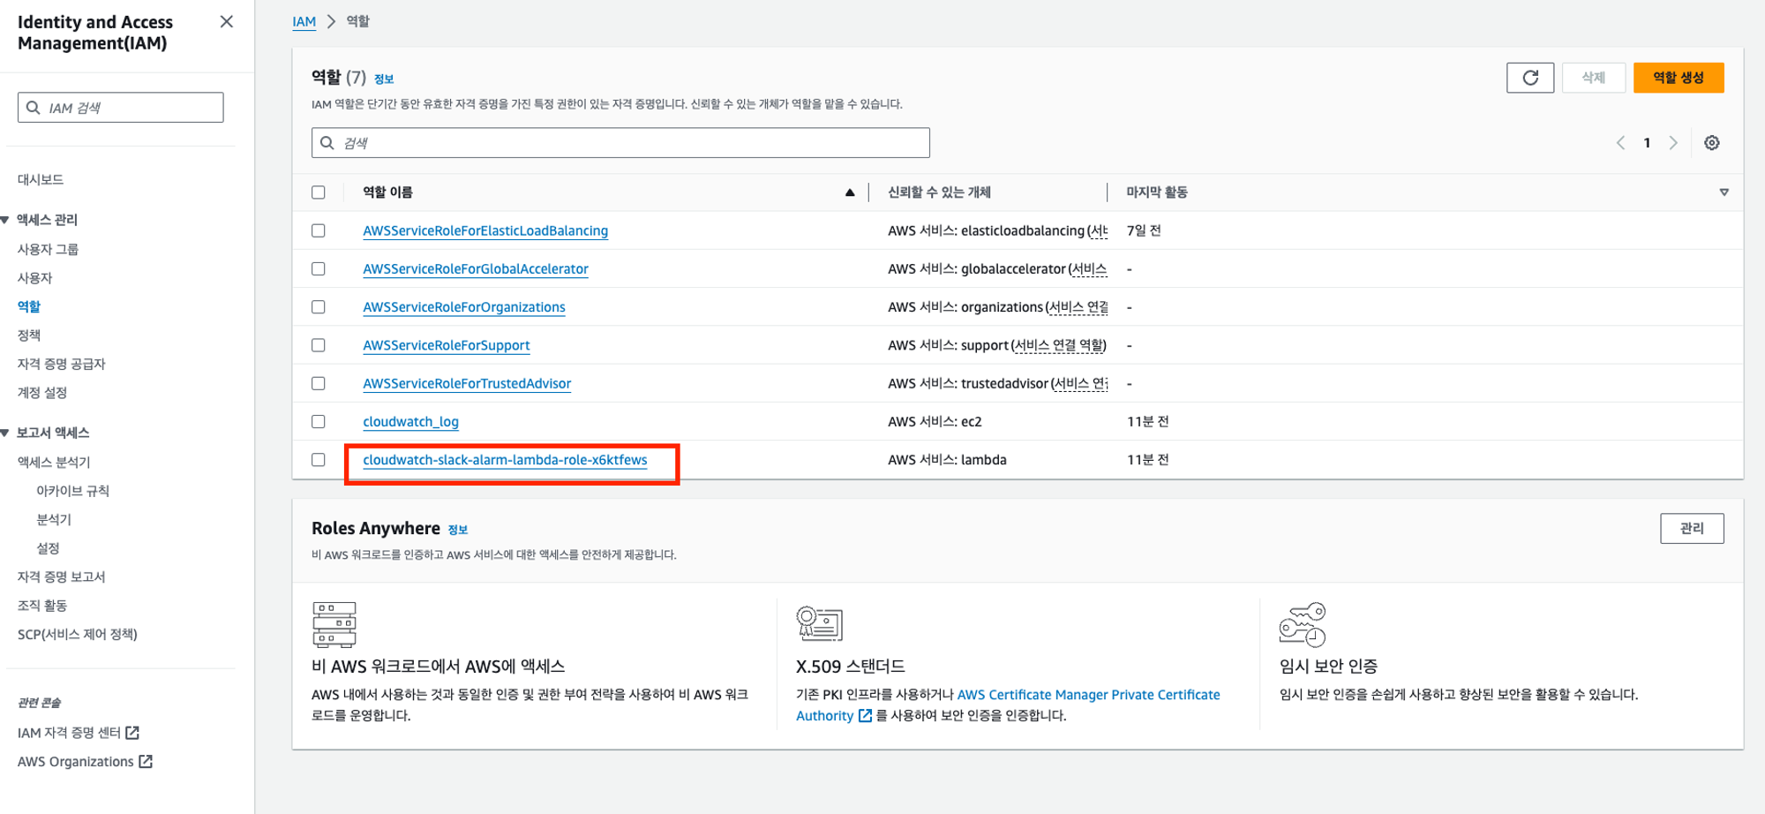Open AWSServiceRoleForTrustedAdvisor role link
Image resolution: width=1765 pixels, height=814 pixels.
click(x=467, y=383)
